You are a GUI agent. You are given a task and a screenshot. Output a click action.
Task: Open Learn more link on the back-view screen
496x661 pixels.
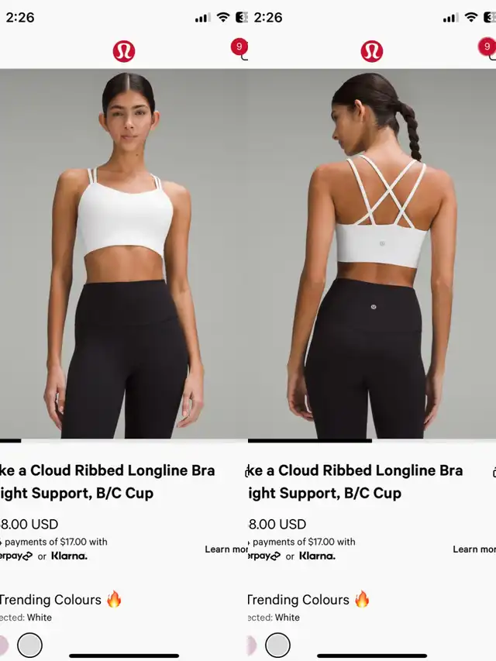pyautogui.click(x=474, y=549)
